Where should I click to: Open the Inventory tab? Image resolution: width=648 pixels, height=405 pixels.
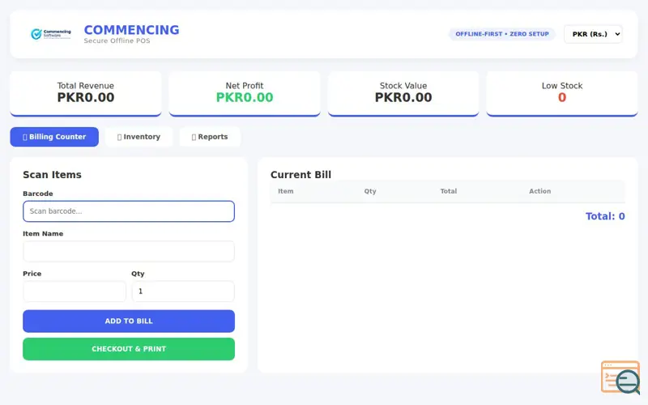click(139, 137)
